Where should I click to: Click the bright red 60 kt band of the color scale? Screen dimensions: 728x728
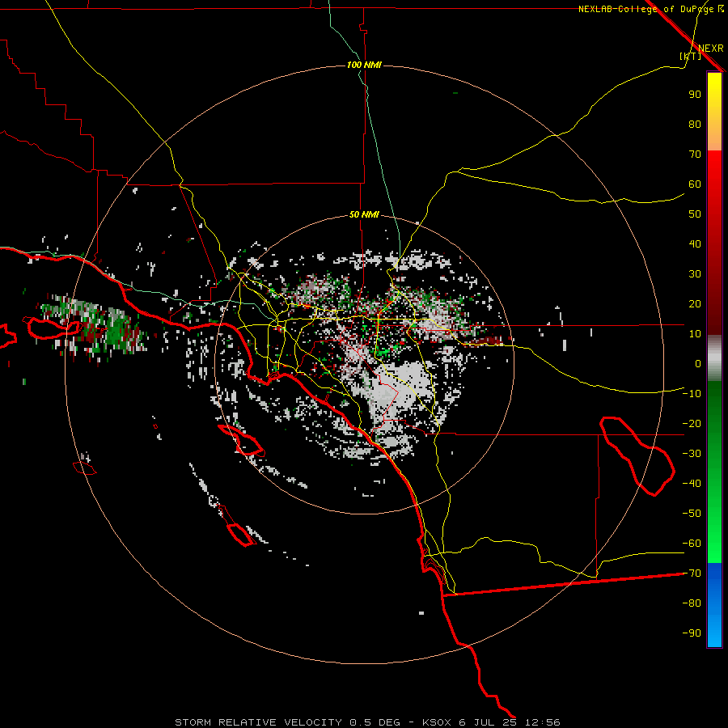[x=714, y=184]
